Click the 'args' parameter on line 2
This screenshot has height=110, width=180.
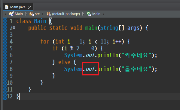tap(133, 28)
